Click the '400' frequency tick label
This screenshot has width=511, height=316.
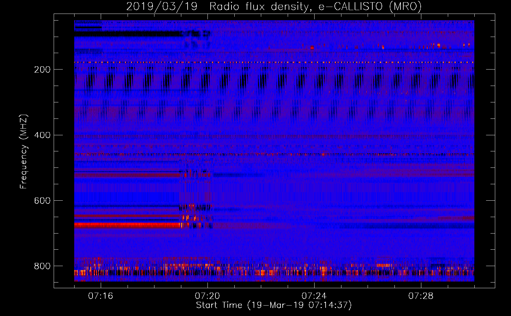click(42, 135)
